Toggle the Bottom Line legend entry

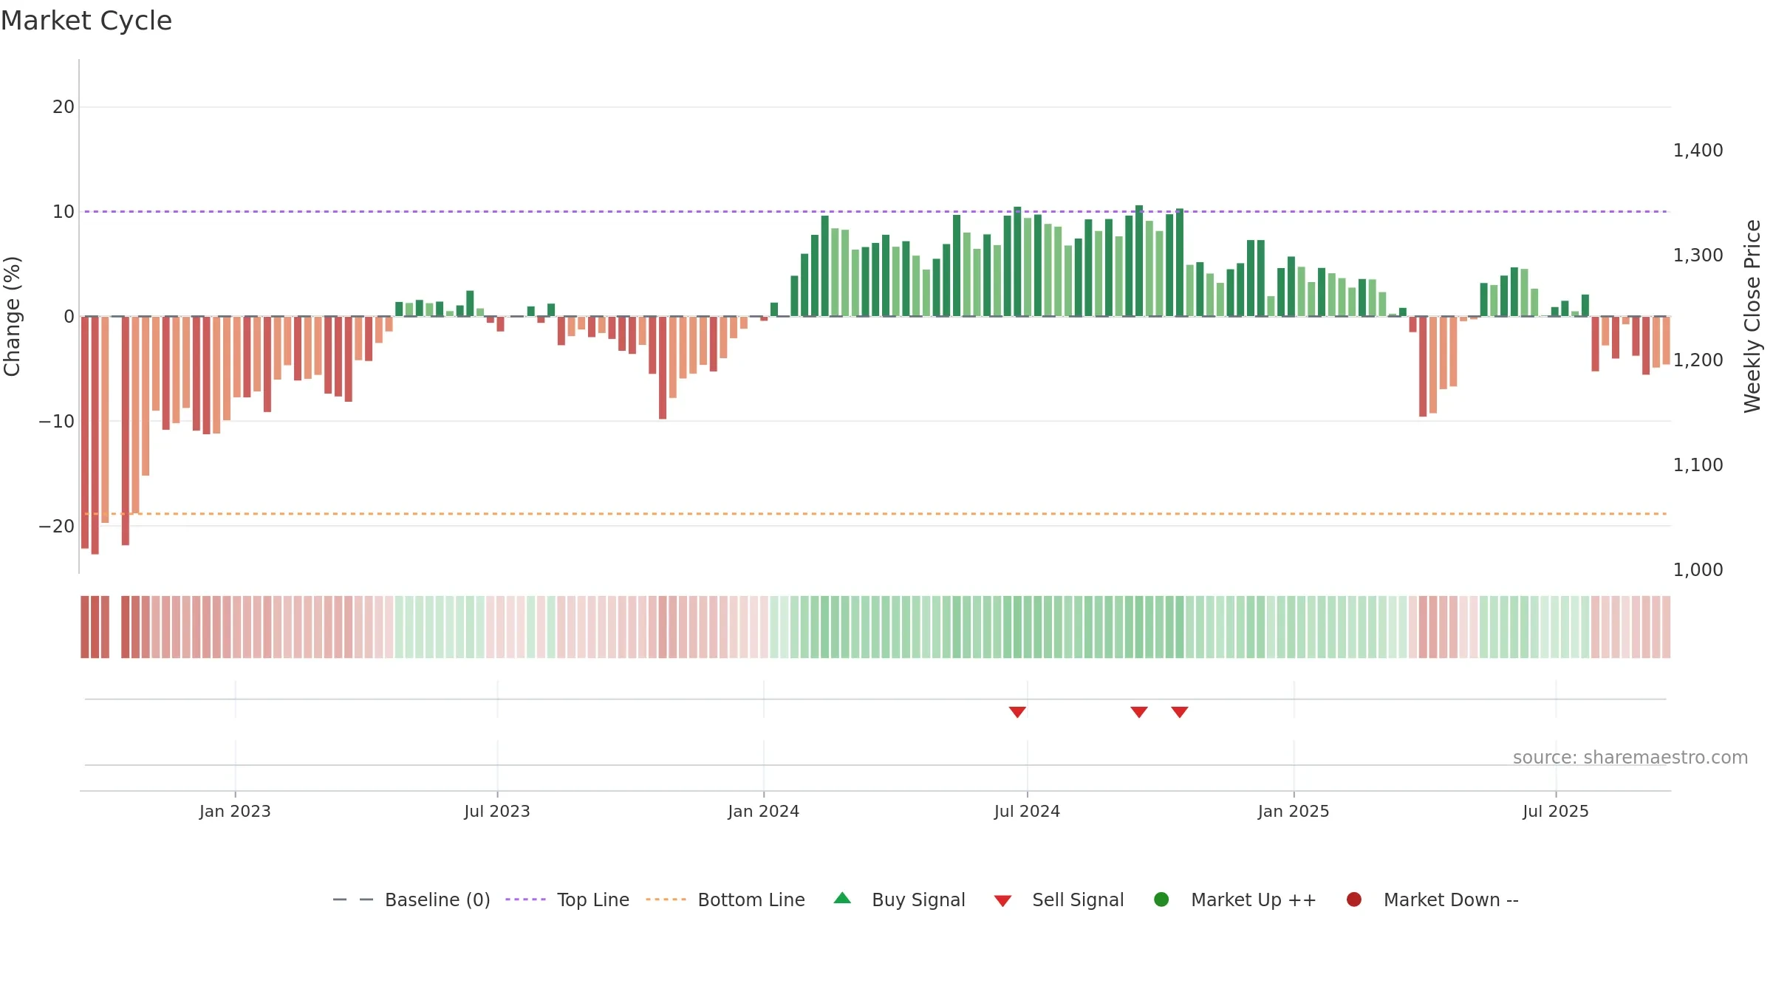point(725,900)
